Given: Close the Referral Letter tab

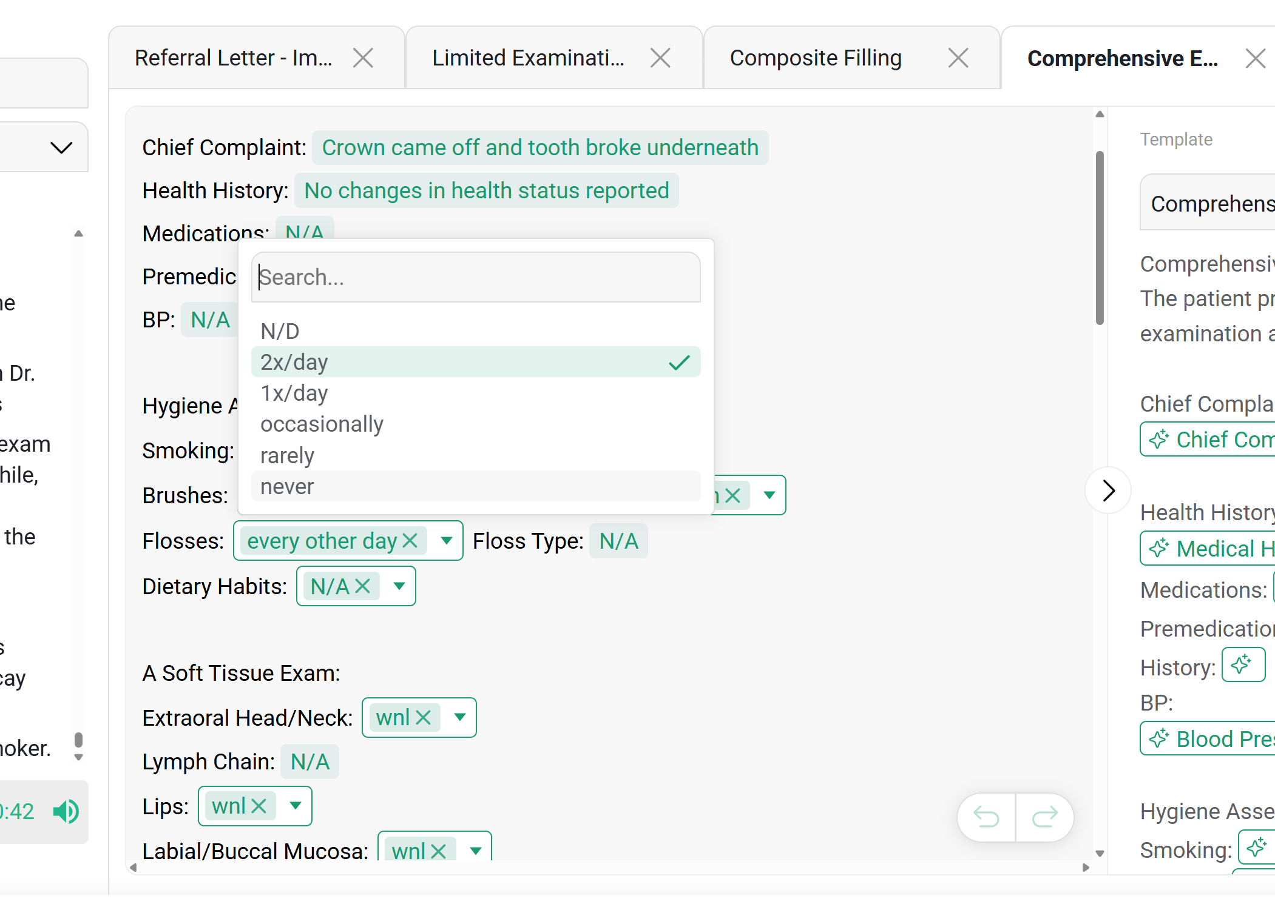Looking at the screenshot, I should tap(363, 58).
